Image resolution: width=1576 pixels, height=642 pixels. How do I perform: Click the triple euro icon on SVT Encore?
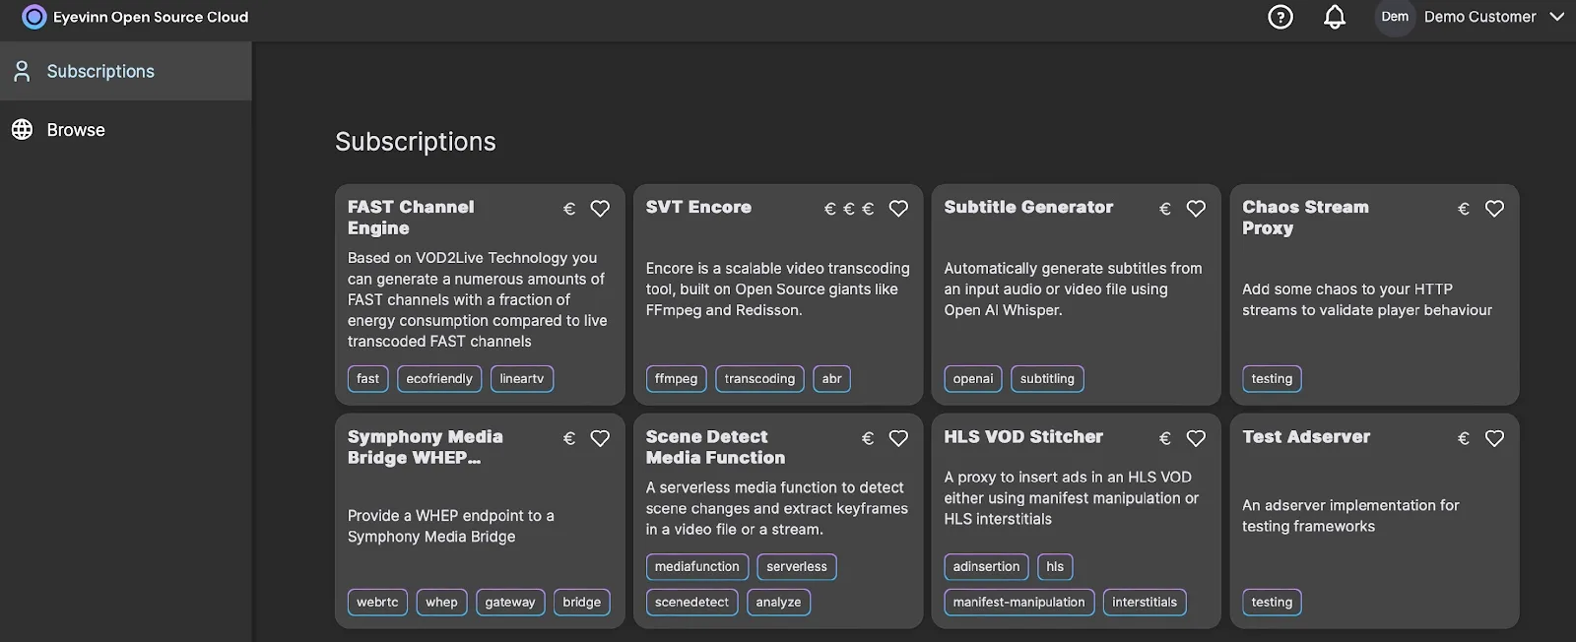[849, 209]
